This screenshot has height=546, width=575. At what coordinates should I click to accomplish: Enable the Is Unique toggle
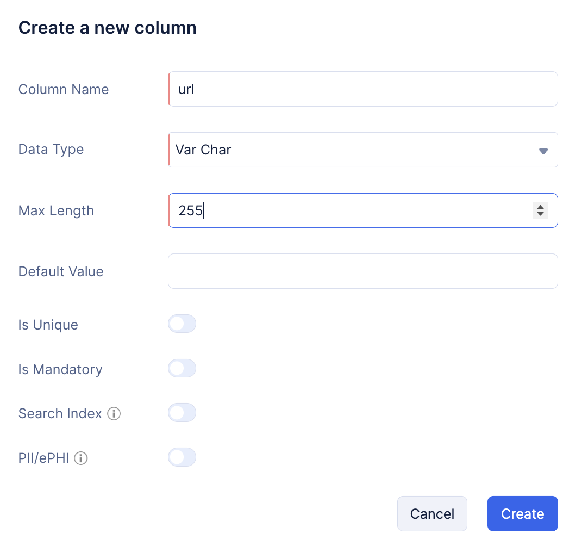182,324
